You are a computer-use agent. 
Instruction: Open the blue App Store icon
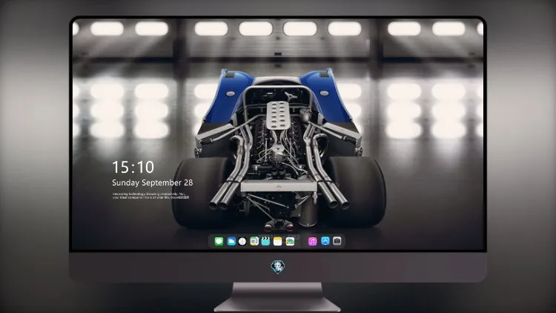coord(325,241)
